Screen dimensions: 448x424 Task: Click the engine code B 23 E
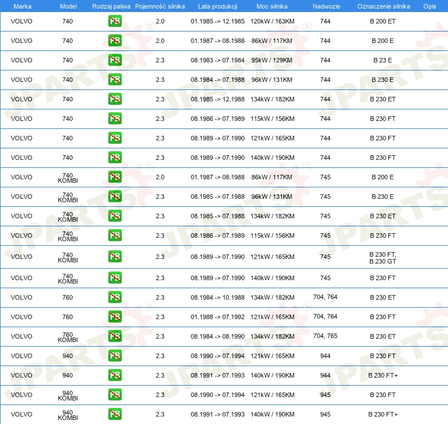(383, 60)
